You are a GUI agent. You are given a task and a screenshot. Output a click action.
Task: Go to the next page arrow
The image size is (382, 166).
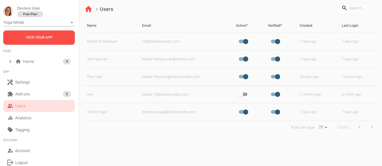[372, 127]
